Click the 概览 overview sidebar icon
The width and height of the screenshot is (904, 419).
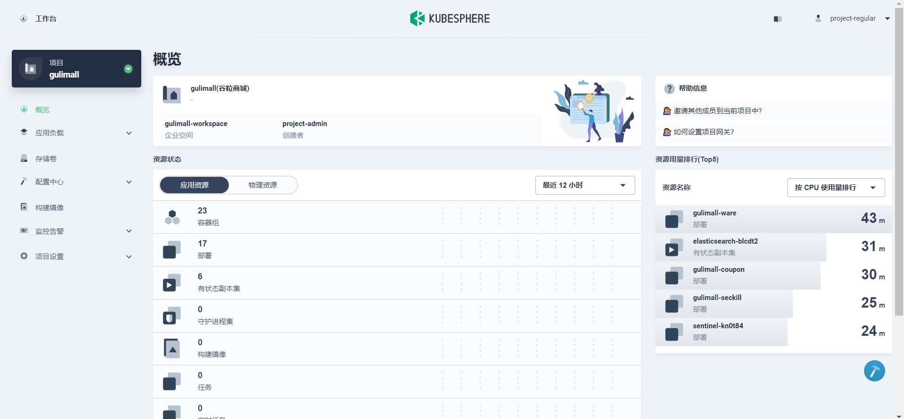coord(24,110)
